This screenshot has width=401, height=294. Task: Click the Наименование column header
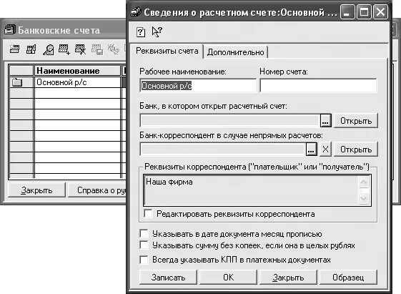point(77,71)
